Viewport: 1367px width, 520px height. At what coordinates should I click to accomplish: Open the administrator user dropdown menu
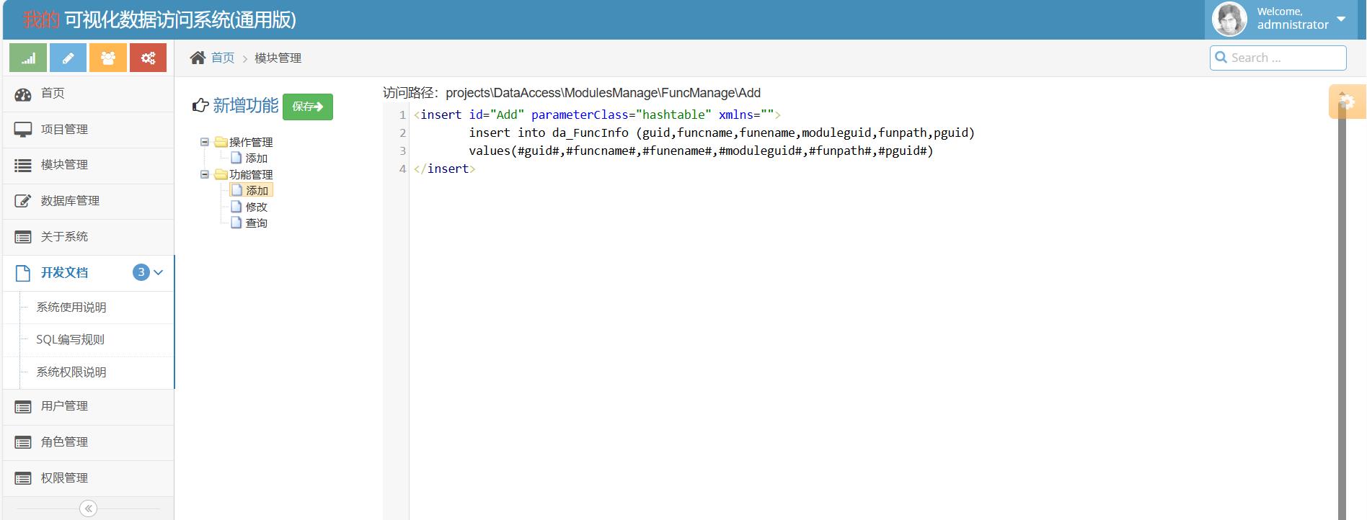tap(1340, 19)
